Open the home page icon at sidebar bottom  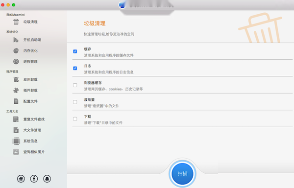coord(21,179)
